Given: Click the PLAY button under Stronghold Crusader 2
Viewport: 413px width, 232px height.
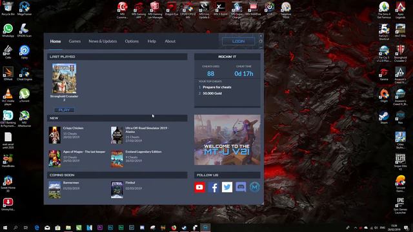Looking at the screenshot, I should click(64, 110).
